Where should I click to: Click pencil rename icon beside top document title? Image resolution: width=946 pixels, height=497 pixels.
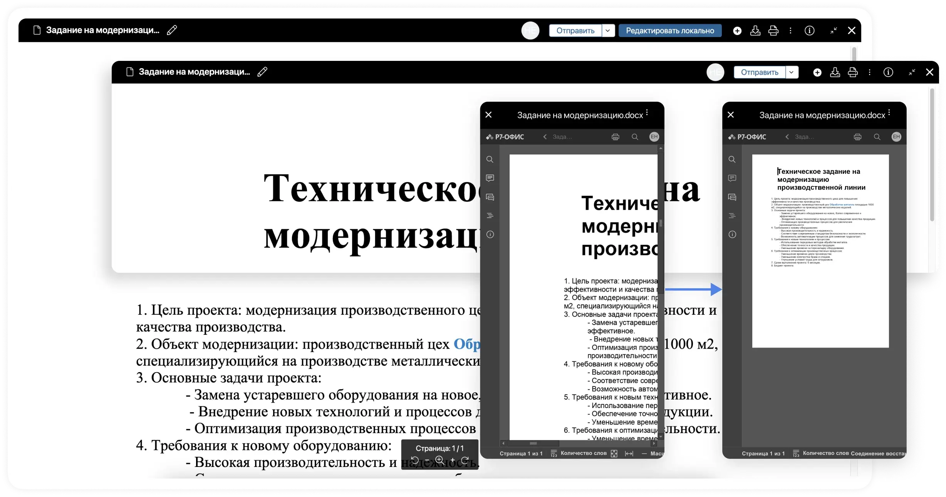click(x=172, y=30)
